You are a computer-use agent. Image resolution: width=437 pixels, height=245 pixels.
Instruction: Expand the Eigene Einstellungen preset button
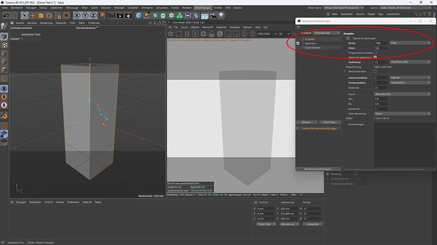348,39
